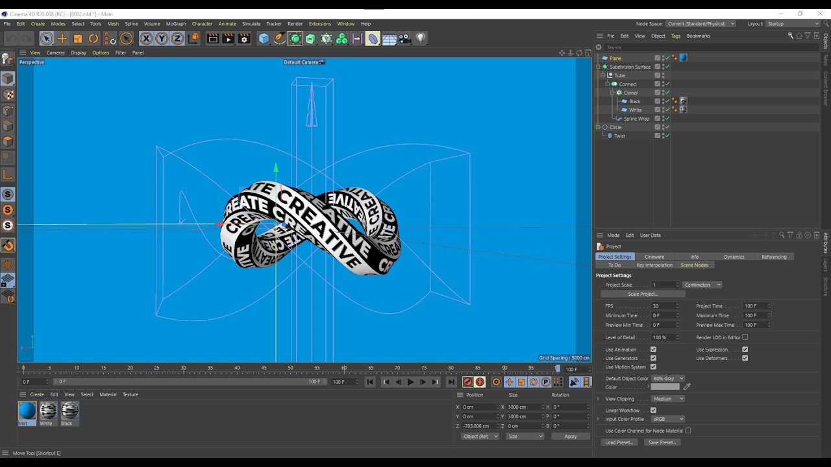The image size is (831, 467).
Task: Open the Volume Builder green cubes icon
Action: coord(342,39)
